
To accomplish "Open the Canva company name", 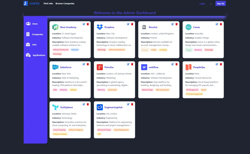I will click(x=196, y=27).
